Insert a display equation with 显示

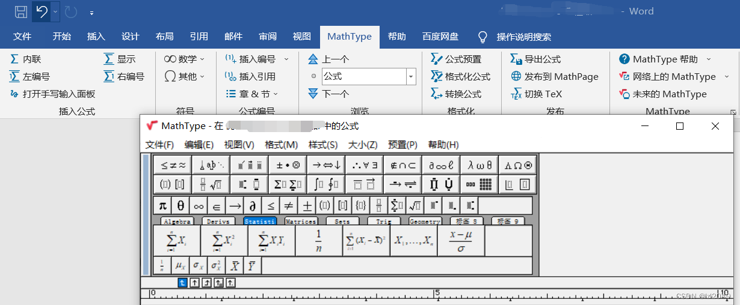[x=120, y=59]
